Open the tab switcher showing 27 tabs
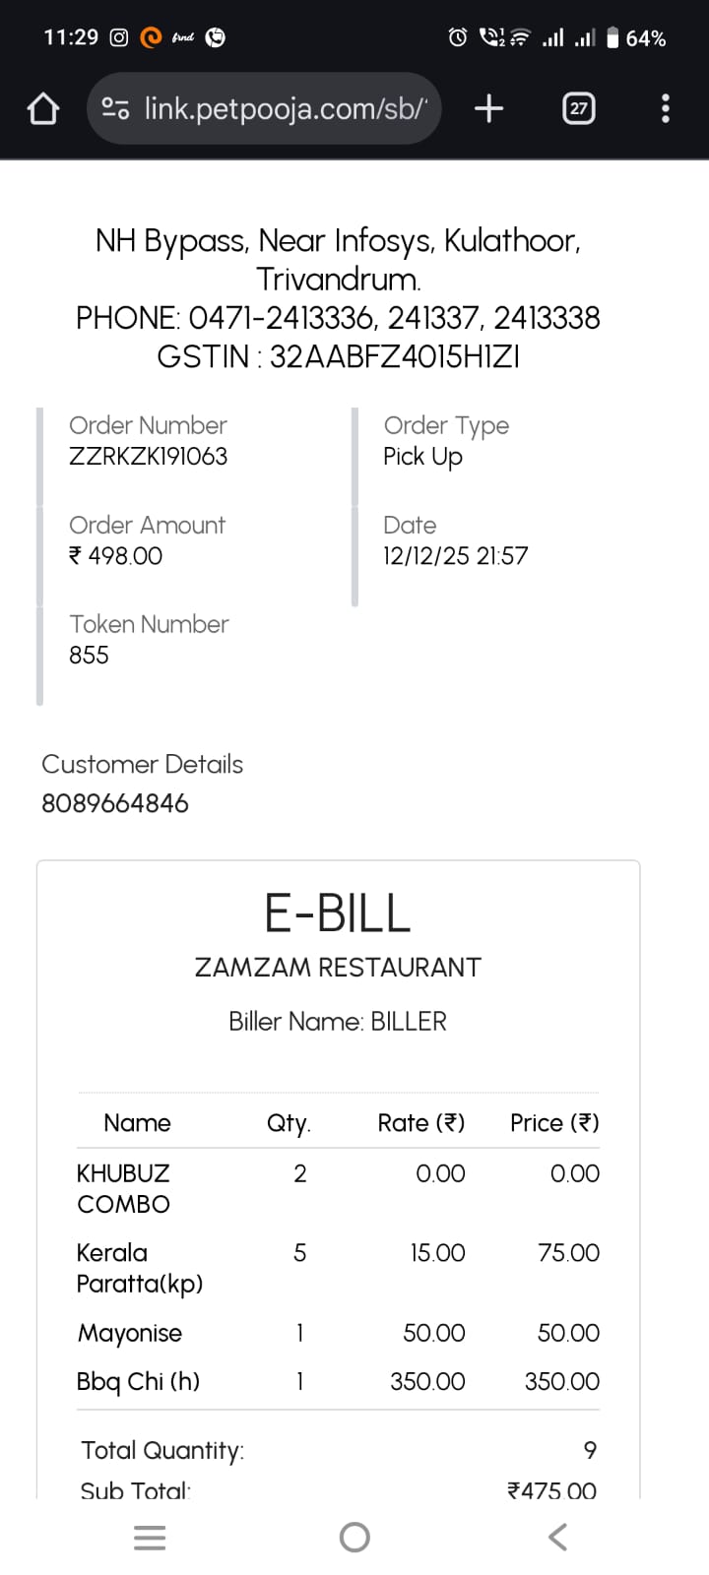Screen dimensions: 709x1575 pos(579,108)
